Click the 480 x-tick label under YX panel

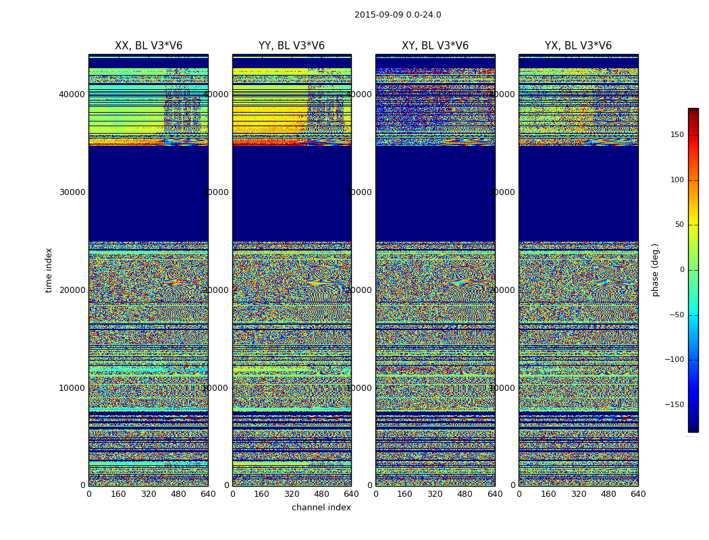click(608, 494)
